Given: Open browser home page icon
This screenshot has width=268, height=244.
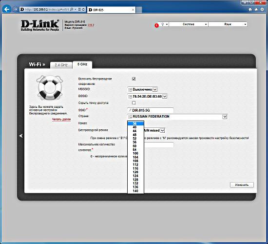Looking at the screenshot, I should pos(250,10).
